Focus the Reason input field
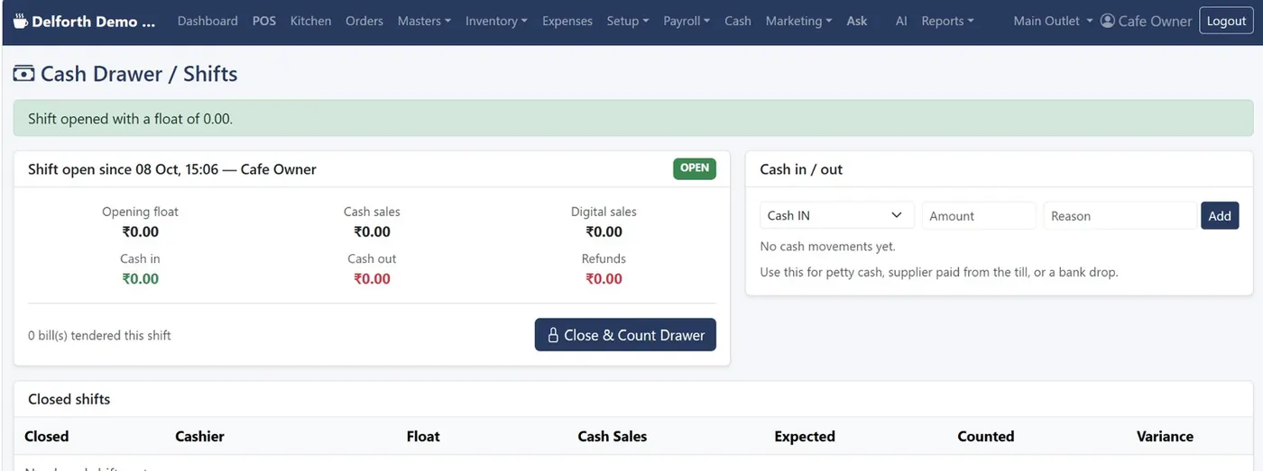1263x471 pixels. pos(1120,216)
